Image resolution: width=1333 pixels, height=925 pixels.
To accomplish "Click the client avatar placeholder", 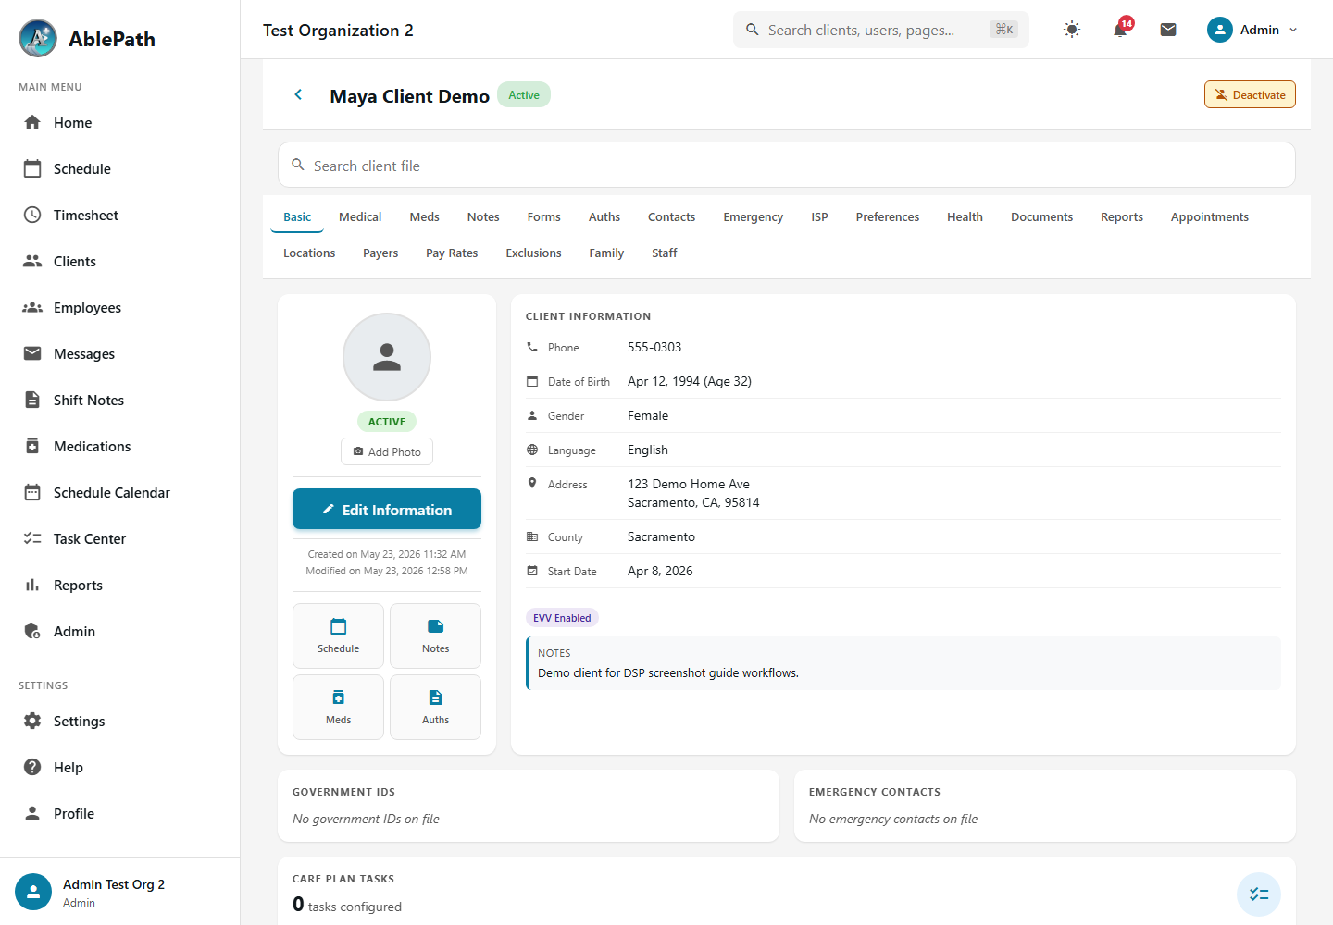I will pyautogui.click(x=387, y=357).
